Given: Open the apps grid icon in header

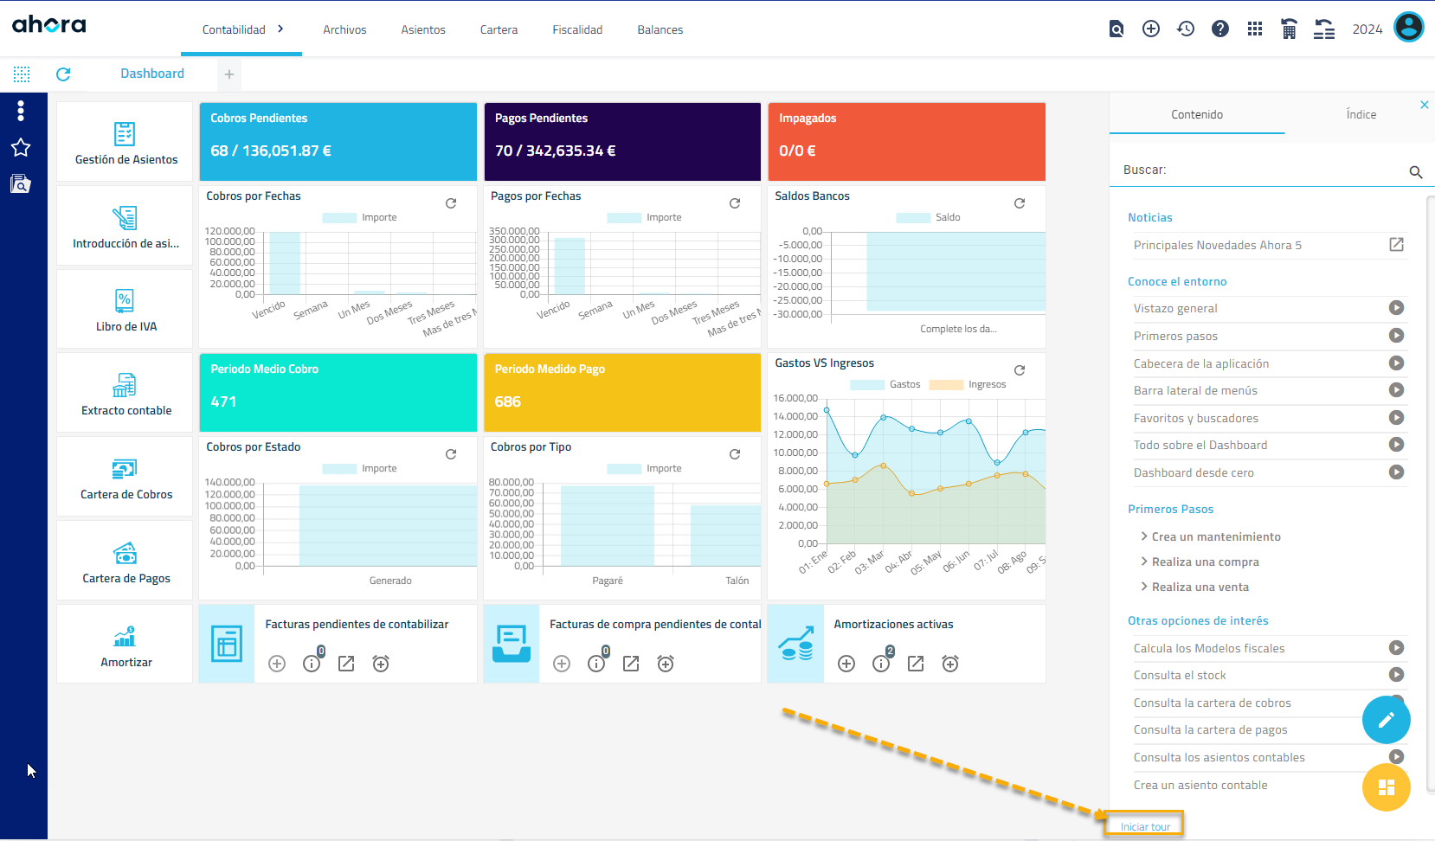Looking at the screenshot, I should point(1255,29).
